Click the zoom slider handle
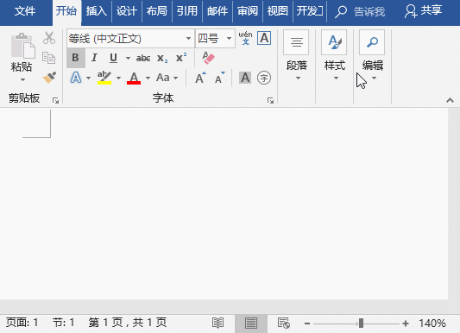Image resolution: width=460 pixels, height=333 pixels. pos(361,324)
